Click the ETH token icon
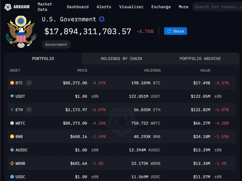Screen dimensions: 242x181 (12, 110)
